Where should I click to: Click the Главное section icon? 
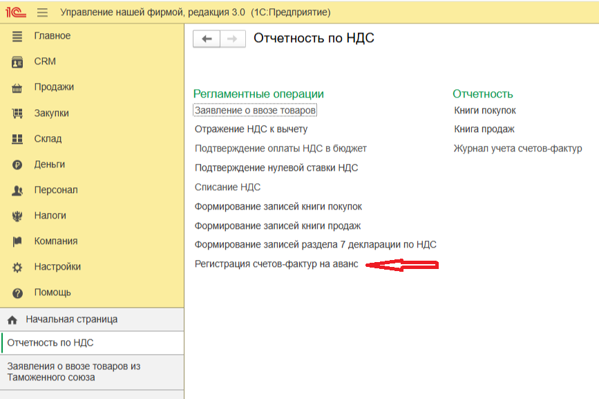click(x=17, y=37)
